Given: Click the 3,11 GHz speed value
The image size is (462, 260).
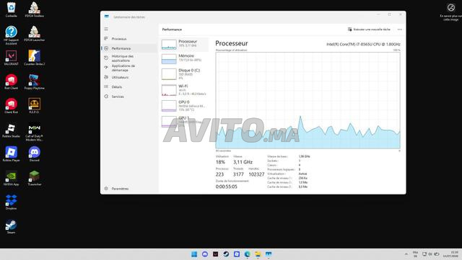Looking at the screenshot, I should [243, 162].
